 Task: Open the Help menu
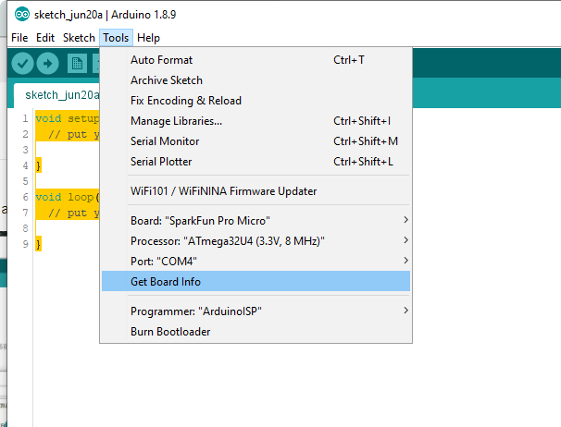coord(148,38)
